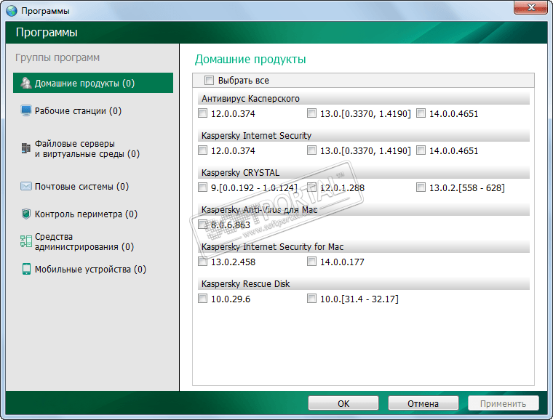This screenshot has height=420, width=553.
Task: Tick Rescue Disk 10.0.[31.4 - 32.17] checkbox
Action: tap(311, 299)
